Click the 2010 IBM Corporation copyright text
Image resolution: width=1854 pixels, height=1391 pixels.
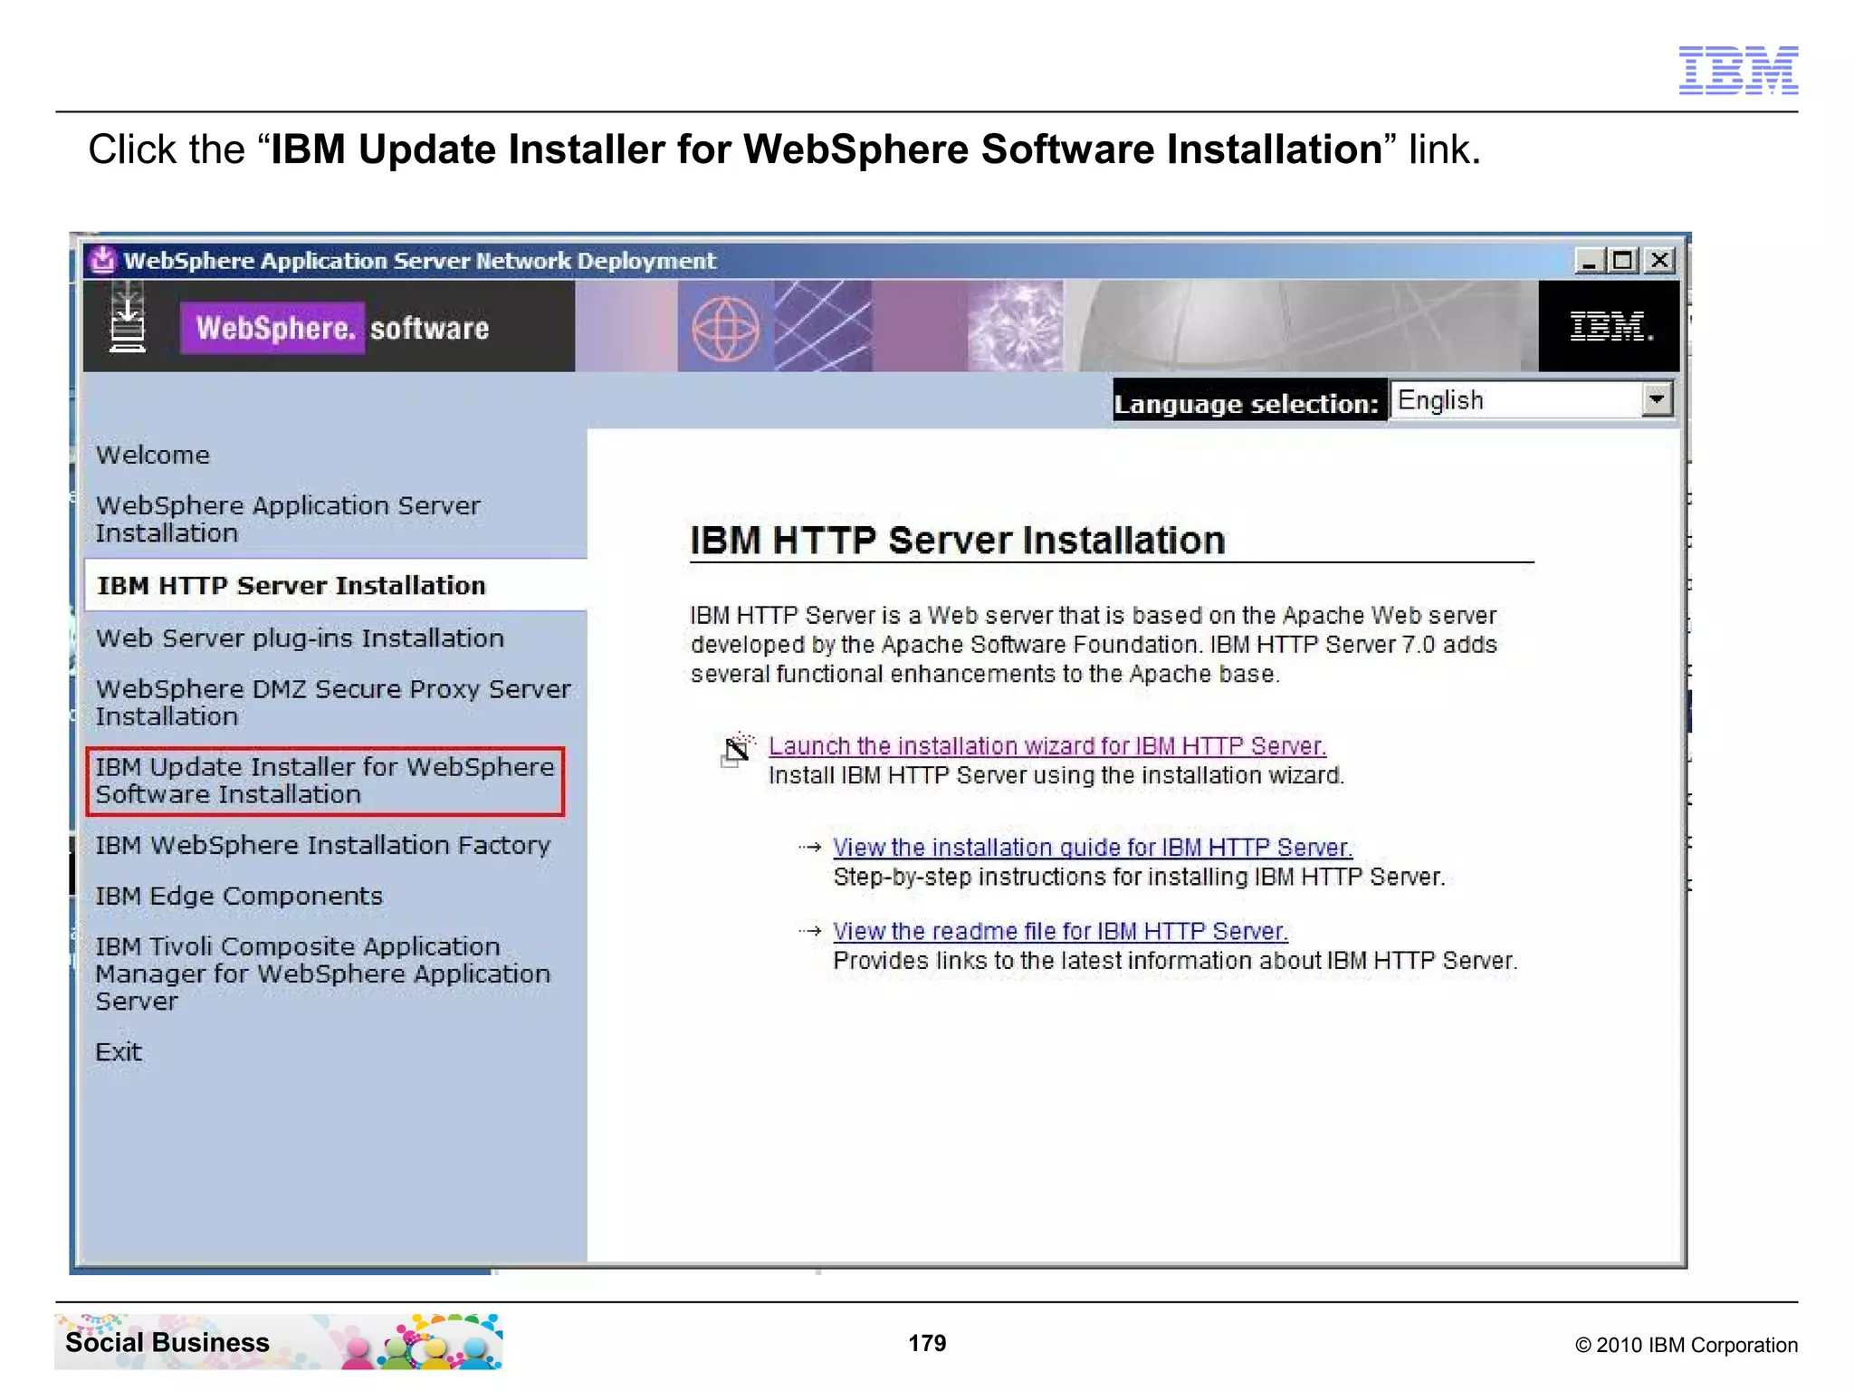[1687, 1345]
